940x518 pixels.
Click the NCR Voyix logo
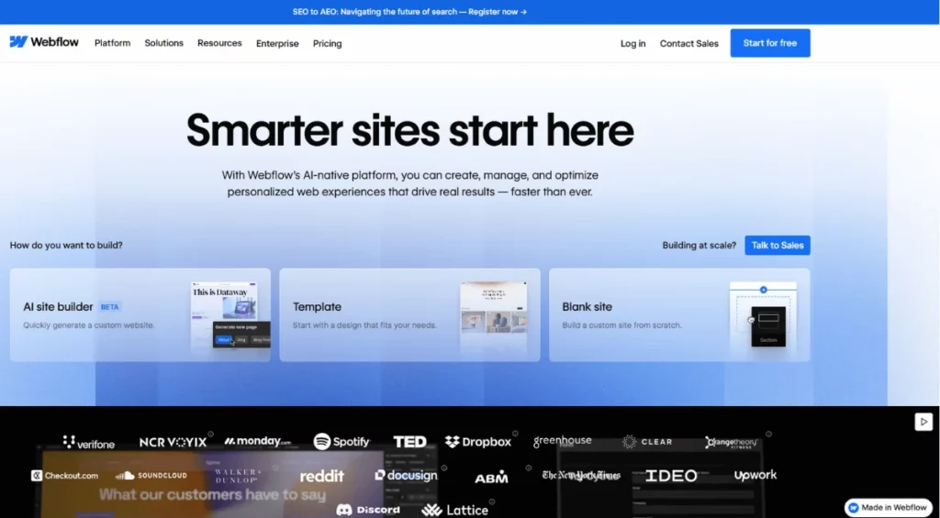[173, 443]
